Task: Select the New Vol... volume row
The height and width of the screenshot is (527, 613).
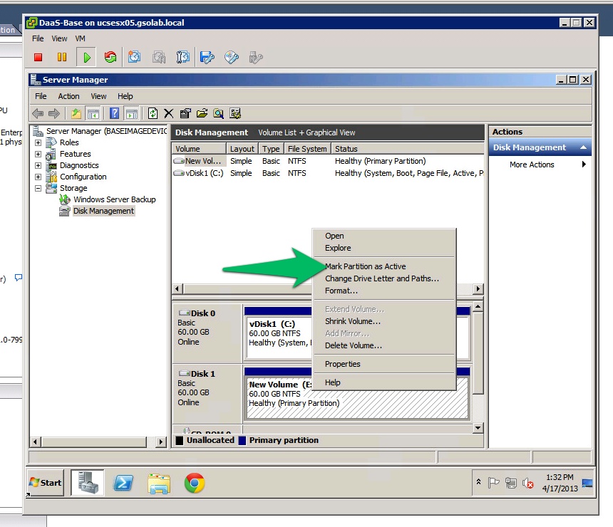Action: pos(328,161)
